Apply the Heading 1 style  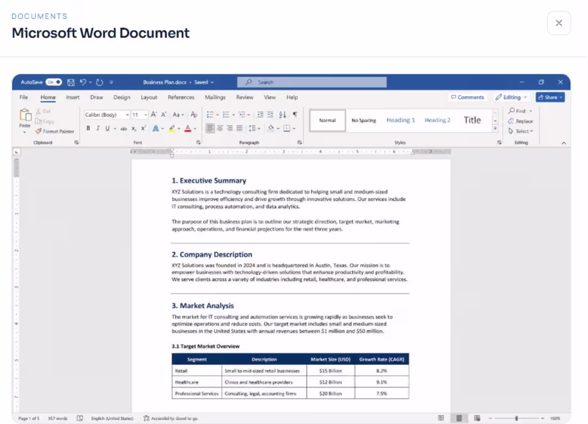click(x=400, y=120)
